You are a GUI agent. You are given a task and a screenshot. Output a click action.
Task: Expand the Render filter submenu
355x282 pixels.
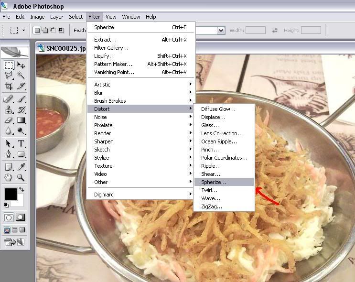(141, 133)
